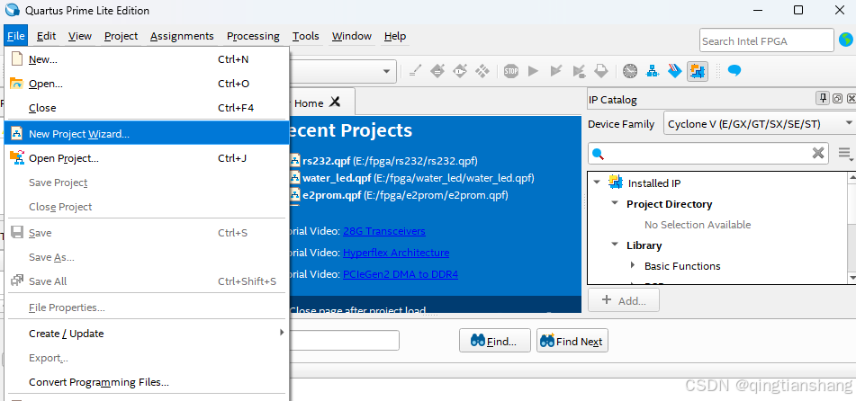
Task: Click the water_led.qpf project file icon
Action: 295,178
